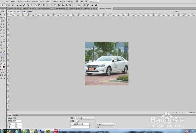This screenshot has width=196, height=133.
Task: Select the Eyedropper tool
Action: pos(1,61)
